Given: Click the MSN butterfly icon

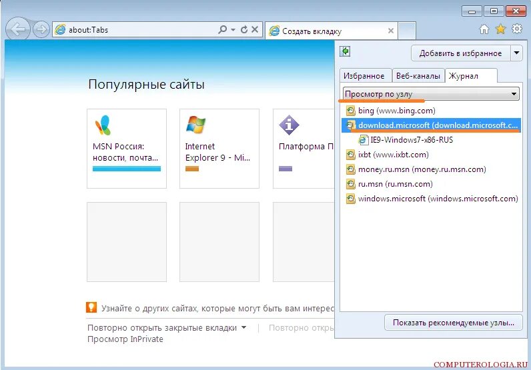Looking at the screenshot, I should click(x=103, y=125).
